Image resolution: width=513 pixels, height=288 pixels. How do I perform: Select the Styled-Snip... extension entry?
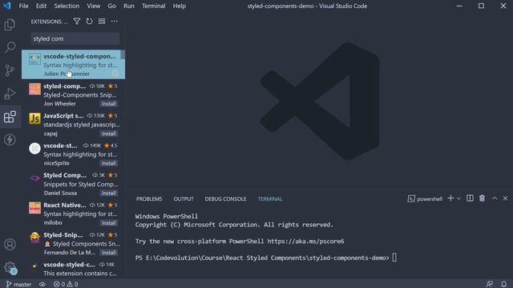73,243
